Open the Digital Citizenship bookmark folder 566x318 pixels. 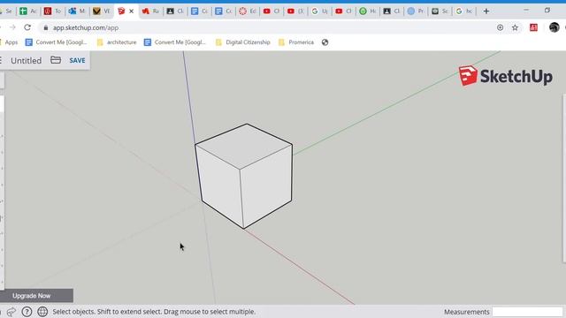click(243, 42)
